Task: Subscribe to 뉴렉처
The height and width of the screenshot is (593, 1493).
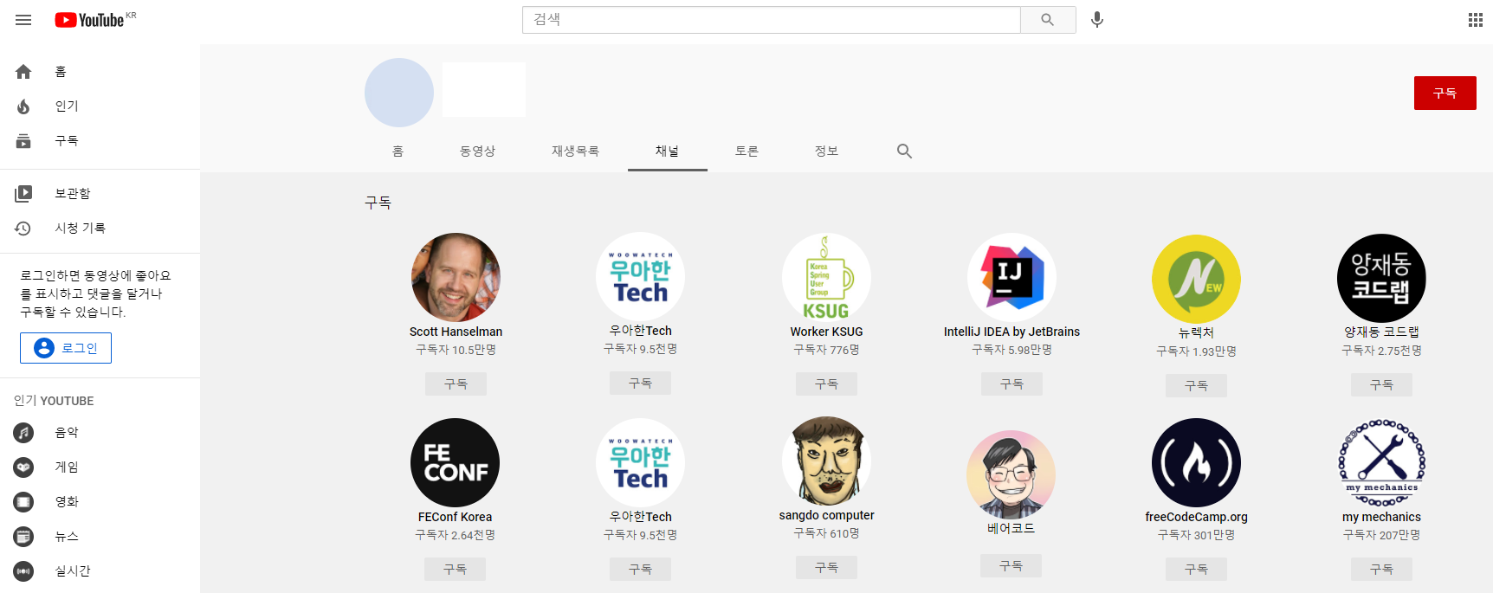Action: tap(1196, 386)
